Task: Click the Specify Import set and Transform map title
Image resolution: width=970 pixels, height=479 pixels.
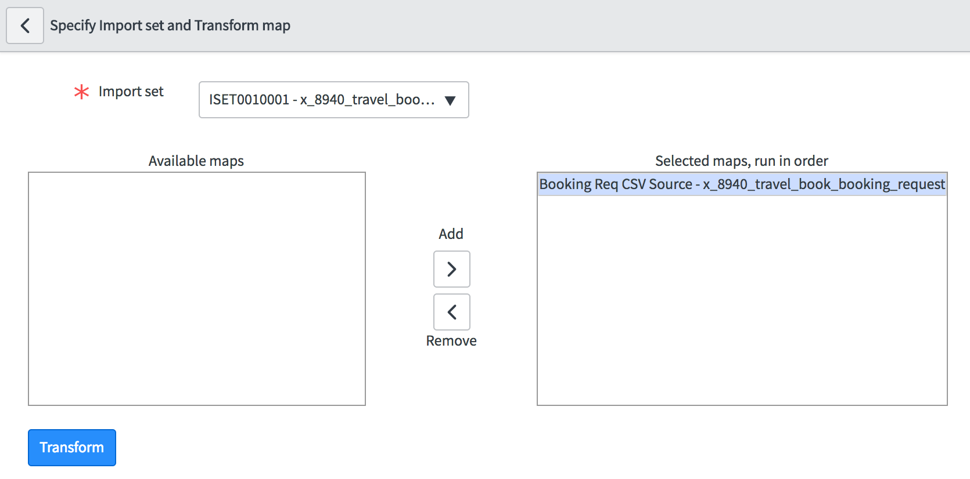Action: (170, 26)
